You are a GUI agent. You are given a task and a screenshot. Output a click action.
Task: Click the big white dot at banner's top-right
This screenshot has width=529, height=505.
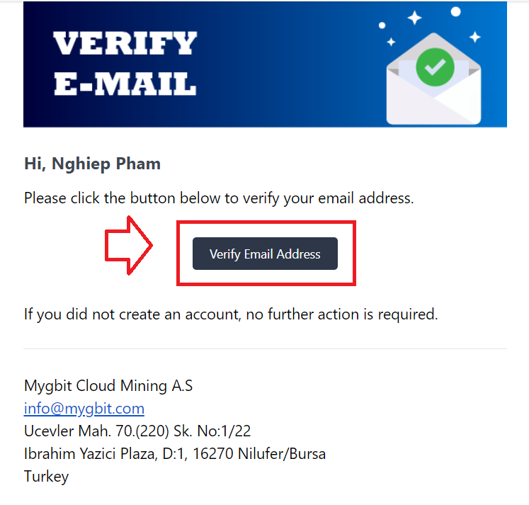tap(455, 11)
